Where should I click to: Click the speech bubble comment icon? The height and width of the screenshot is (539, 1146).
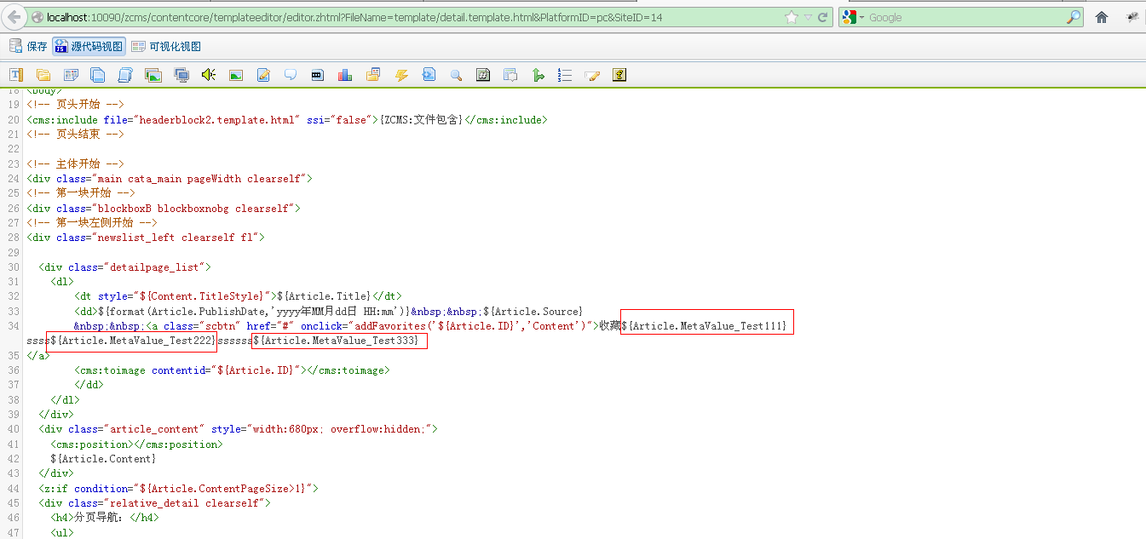pyautogui.click(x=291, y=75)
